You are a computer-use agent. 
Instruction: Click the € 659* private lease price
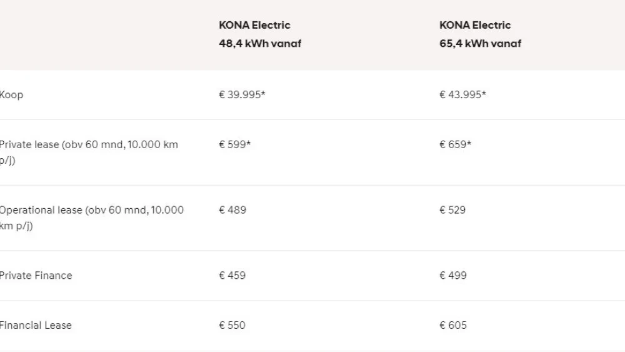point(455,145)
